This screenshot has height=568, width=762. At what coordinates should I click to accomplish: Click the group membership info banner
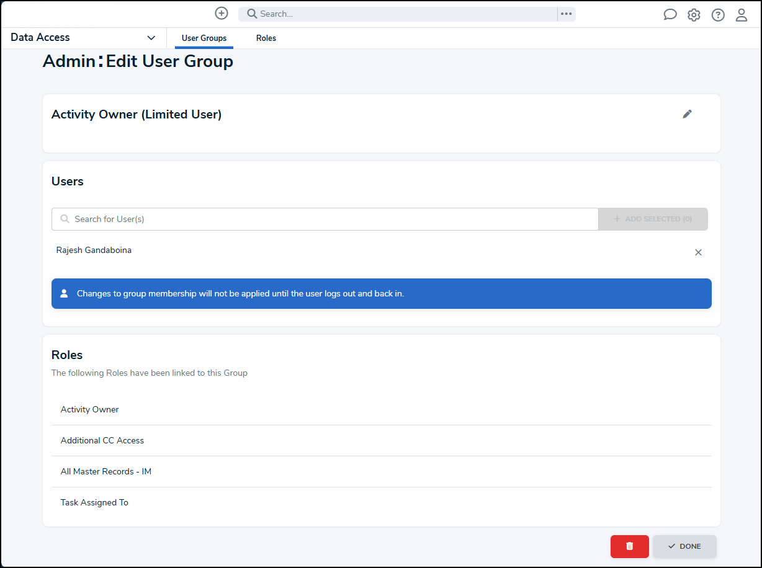click(381, 293)
